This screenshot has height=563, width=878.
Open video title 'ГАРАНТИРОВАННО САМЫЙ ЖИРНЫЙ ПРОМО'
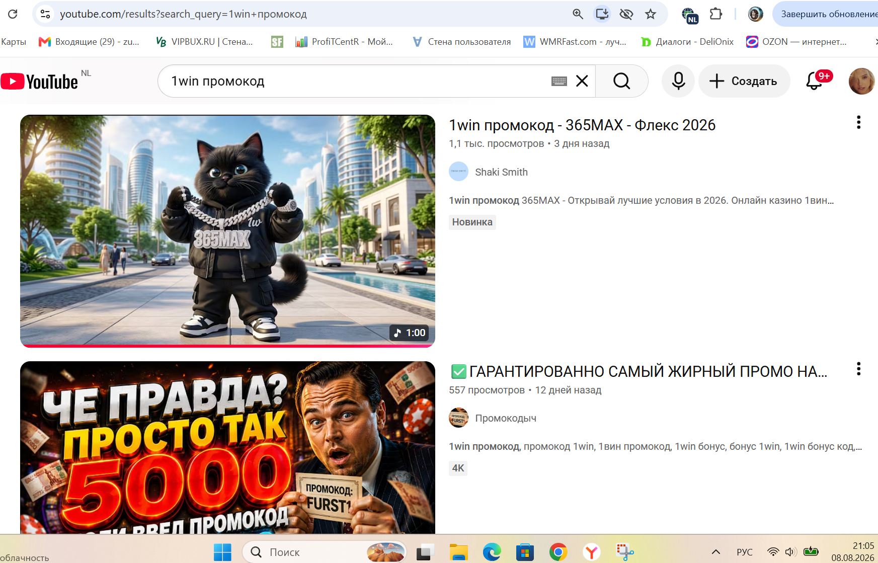click(x=639, y=371)
